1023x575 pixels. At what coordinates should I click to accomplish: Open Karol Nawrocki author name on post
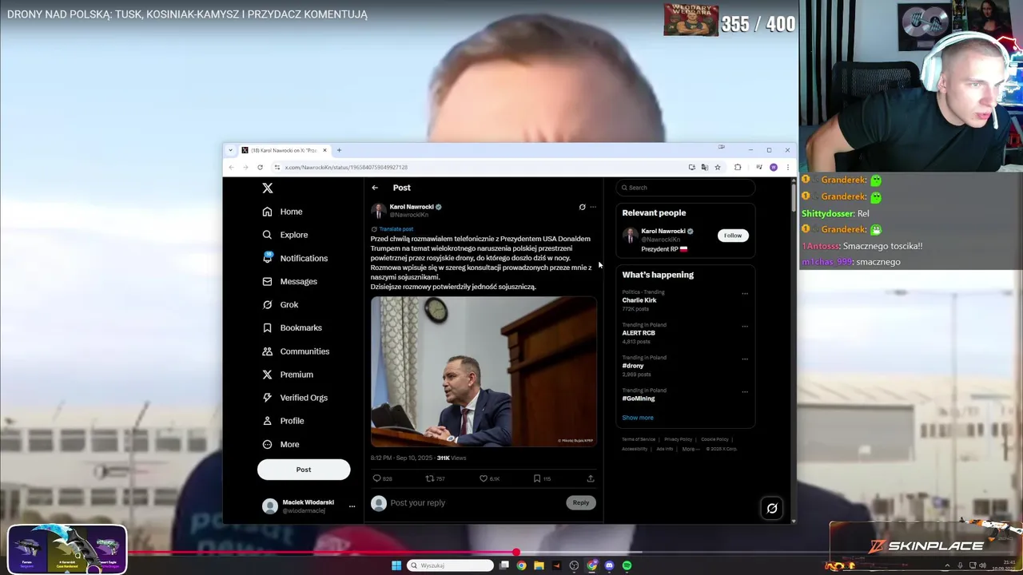tap(412, 207)
